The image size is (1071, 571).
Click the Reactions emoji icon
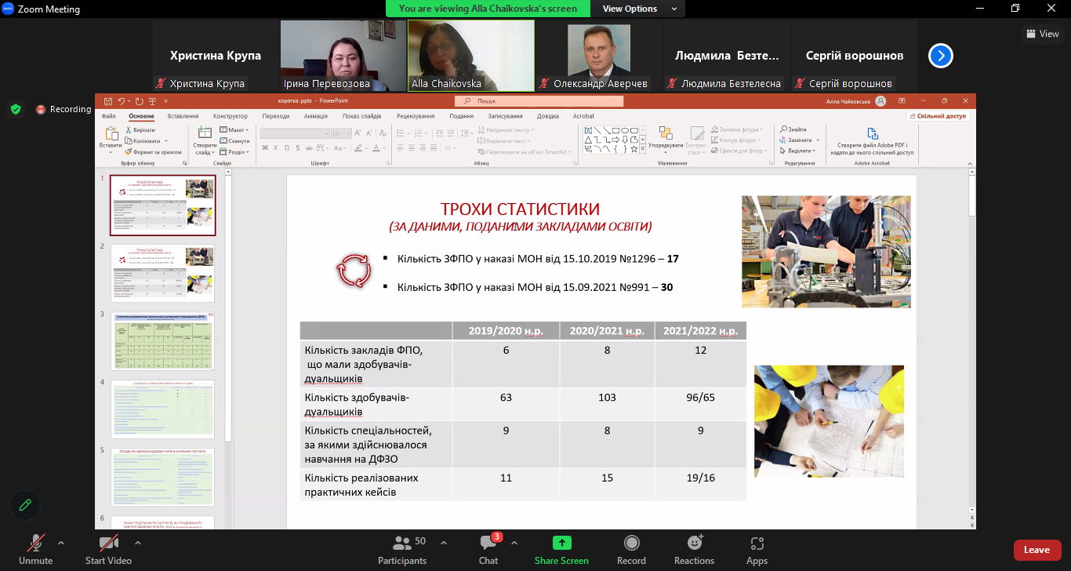coord(694,543)
